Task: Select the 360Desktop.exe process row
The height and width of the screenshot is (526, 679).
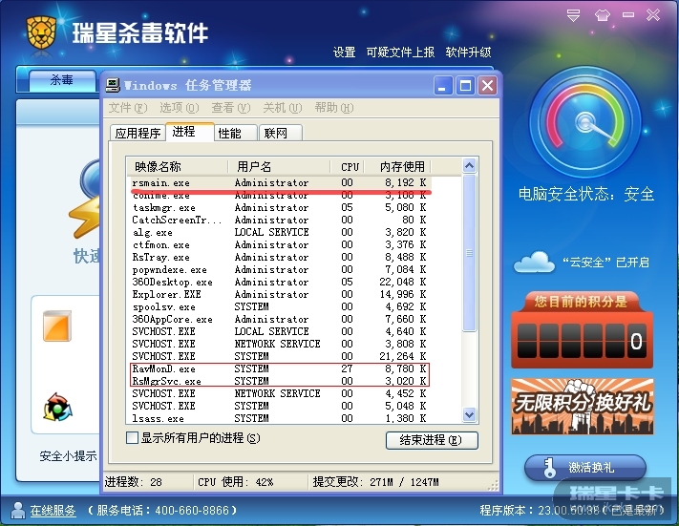Action: tap(279, 283)
